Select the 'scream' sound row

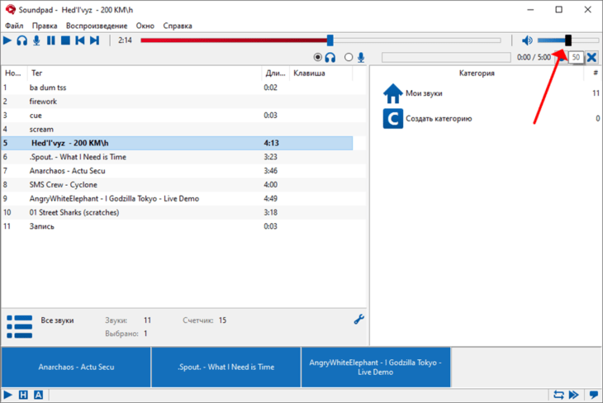[183, 129]
